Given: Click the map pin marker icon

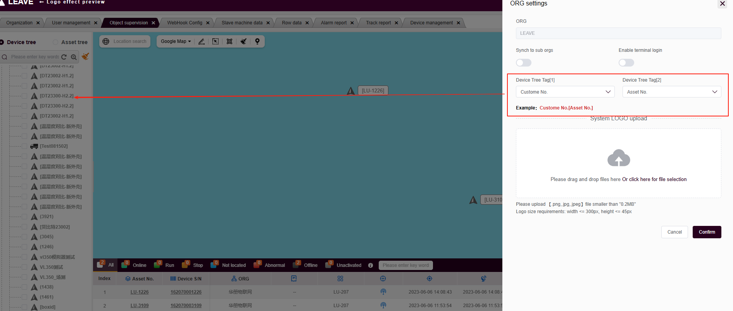Looking at the screenshot, I should click(257, 41).
